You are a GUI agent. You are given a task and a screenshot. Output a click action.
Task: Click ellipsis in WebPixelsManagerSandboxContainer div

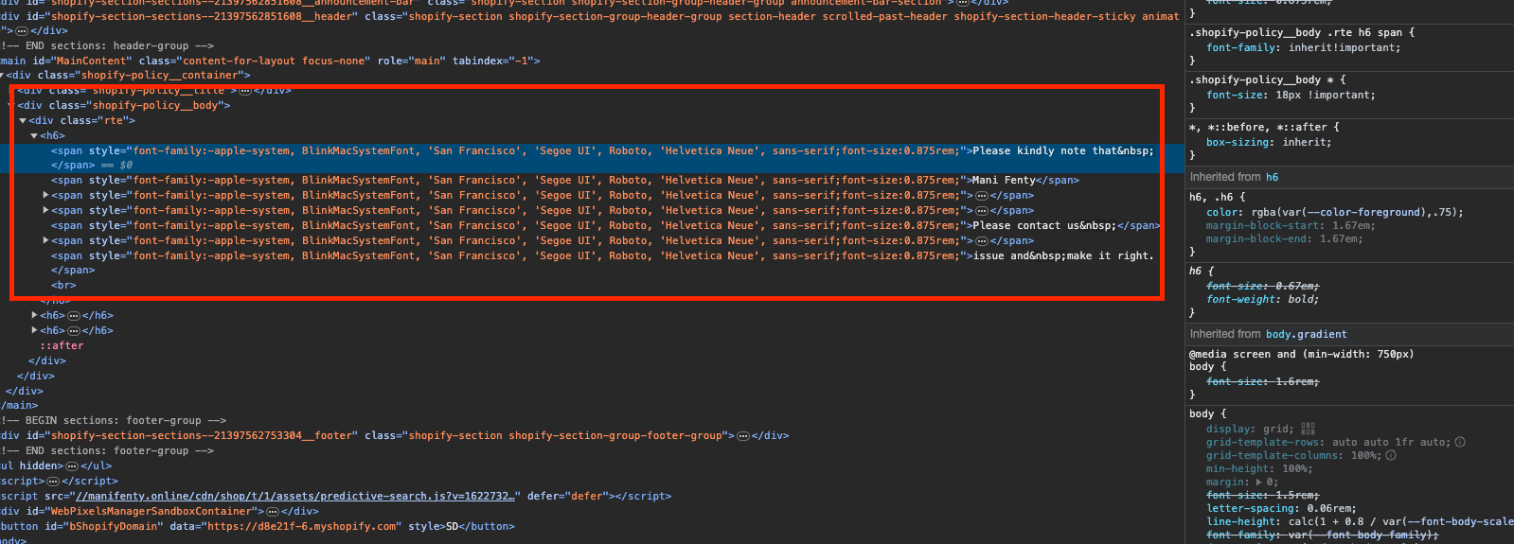(273, 512)
